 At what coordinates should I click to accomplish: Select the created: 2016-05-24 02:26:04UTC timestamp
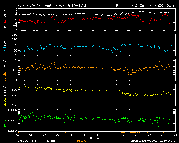[153, 141]
